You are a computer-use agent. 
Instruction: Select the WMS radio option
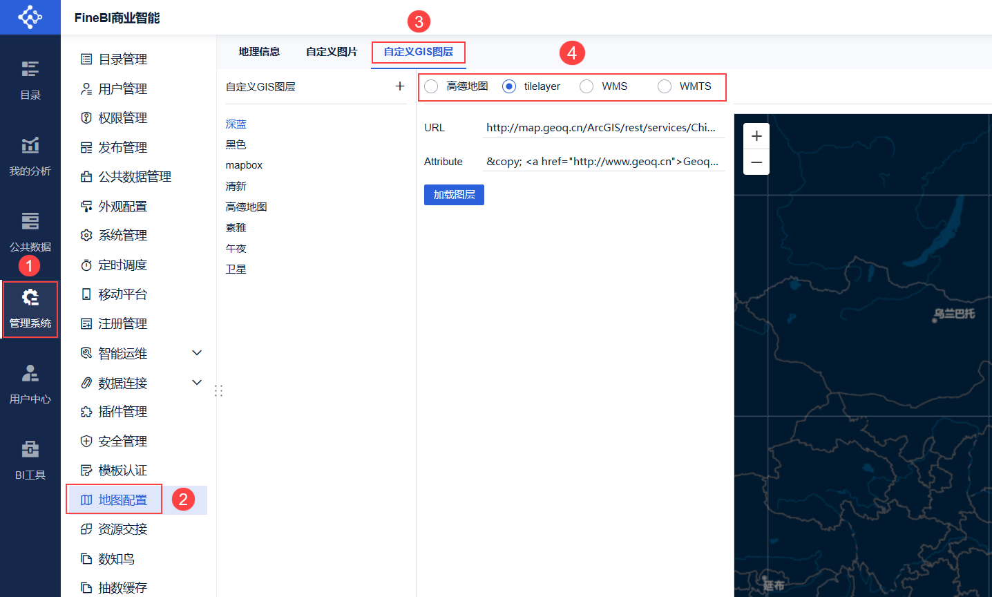click(x=586, y=86)
